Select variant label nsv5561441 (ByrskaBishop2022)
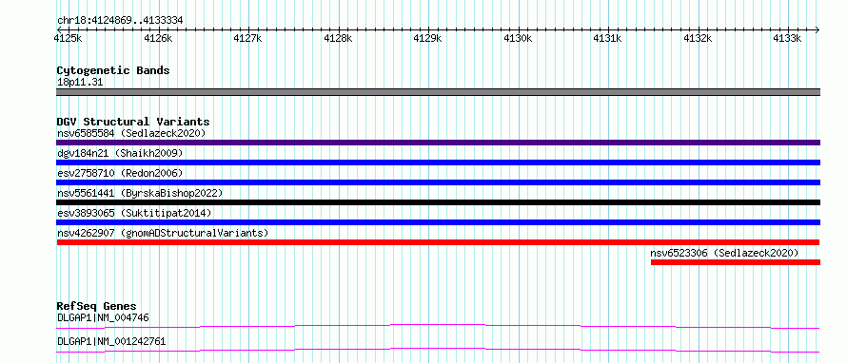Screen dimensions: 847x363 pyautogui.click(x=140, y=193)
